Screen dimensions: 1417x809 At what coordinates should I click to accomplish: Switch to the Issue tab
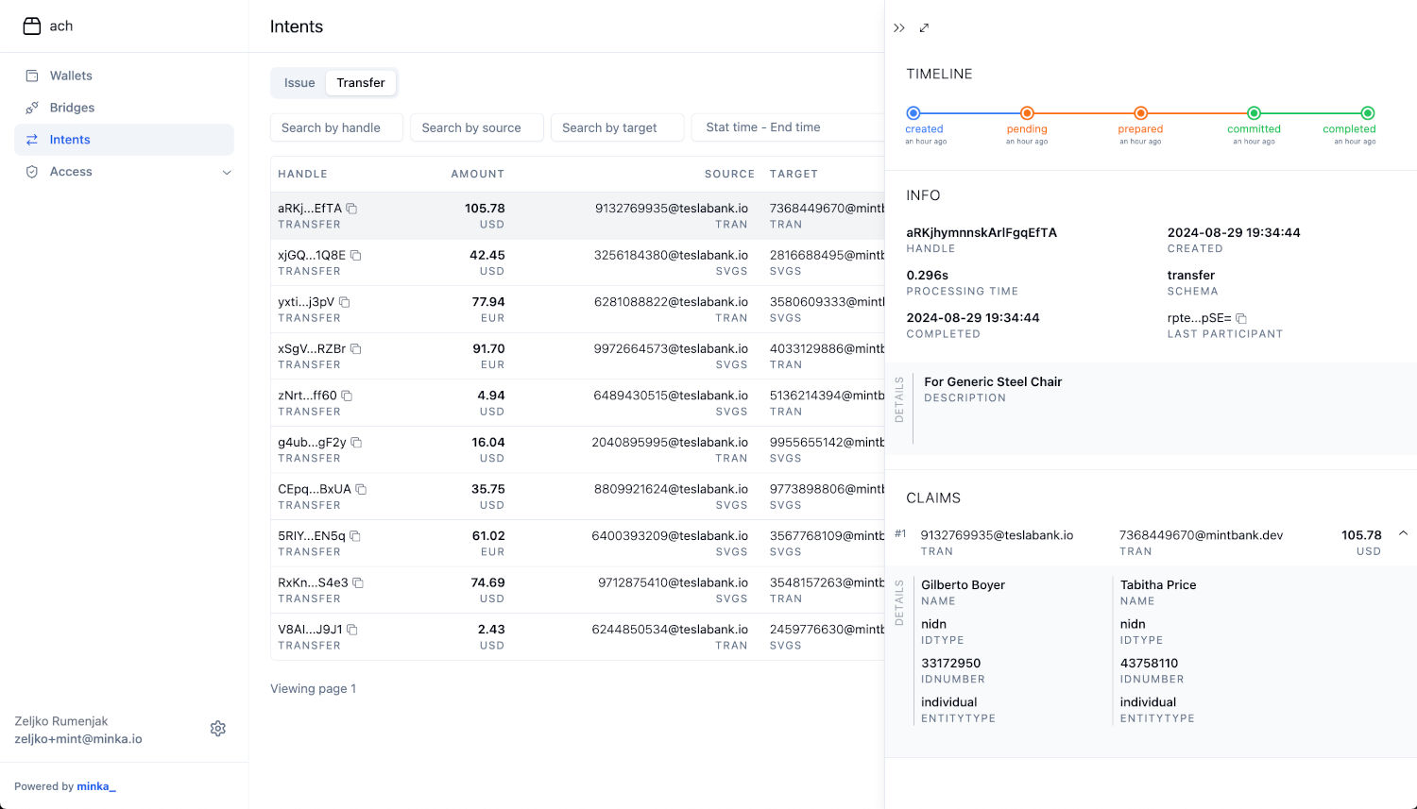pos(299,83)
